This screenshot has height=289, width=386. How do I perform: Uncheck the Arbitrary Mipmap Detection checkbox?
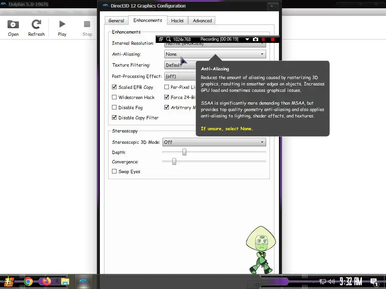[167, 107]
